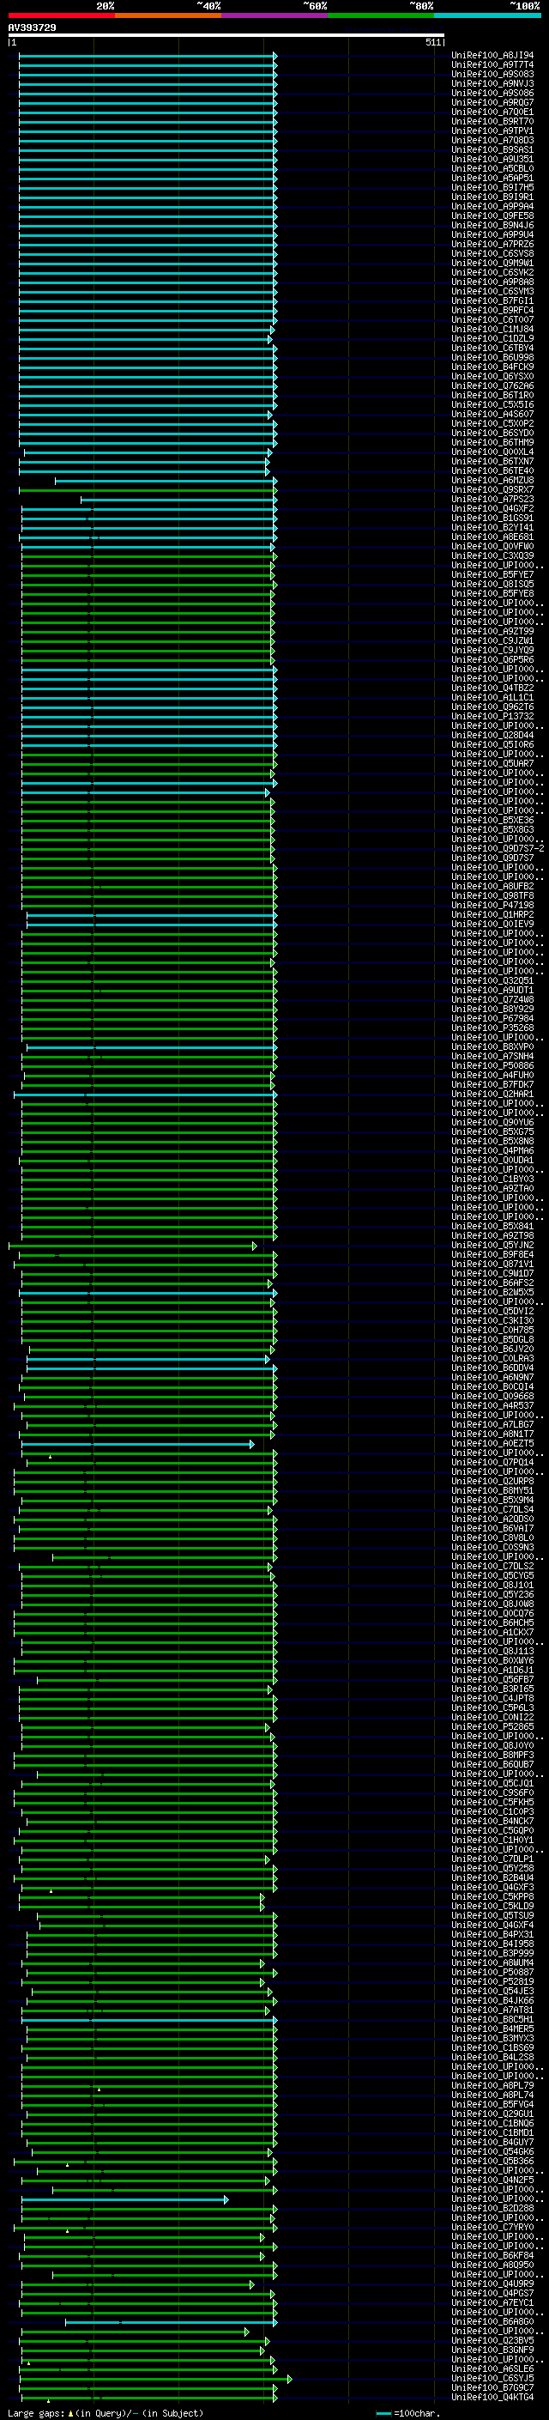Open hit UniRef100_A7Q0E1

(492, 112)
